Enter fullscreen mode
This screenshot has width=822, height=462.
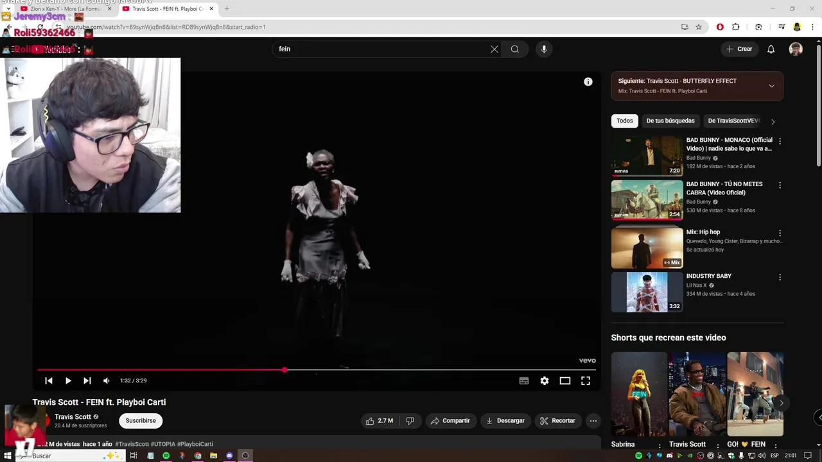coord(586,381)
